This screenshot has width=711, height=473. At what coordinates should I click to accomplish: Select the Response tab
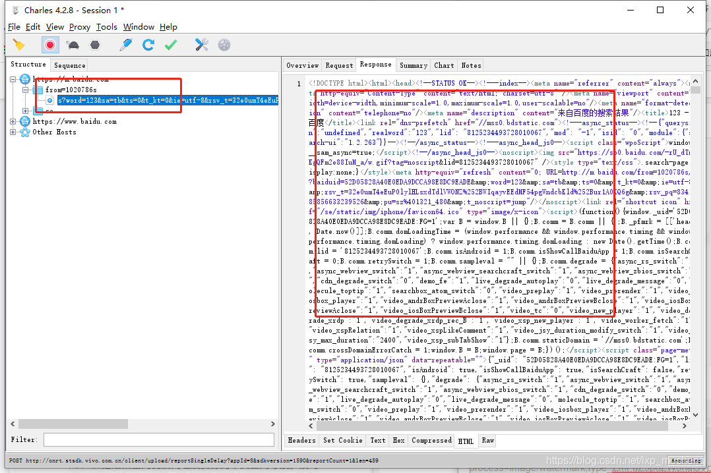coord(375,65)
